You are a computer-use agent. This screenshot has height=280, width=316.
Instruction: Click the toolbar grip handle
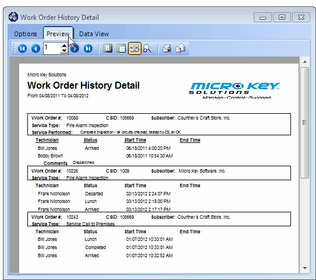click(x=14, y=48)
